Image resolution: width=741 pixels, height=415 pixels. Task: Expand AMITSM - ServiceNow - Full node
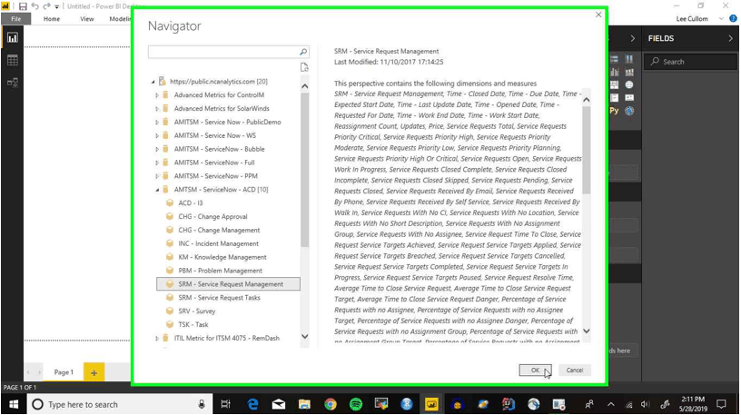tap(157, 163)
